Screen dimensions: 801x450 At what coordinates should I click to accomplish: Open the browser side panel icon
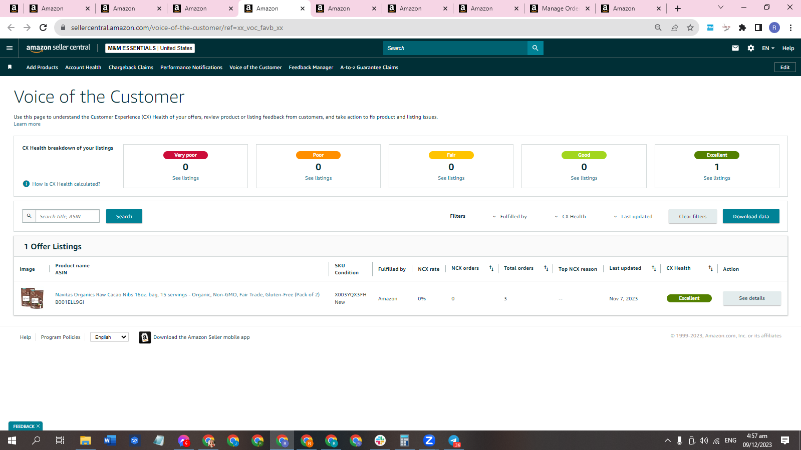[x=758, y=28]
